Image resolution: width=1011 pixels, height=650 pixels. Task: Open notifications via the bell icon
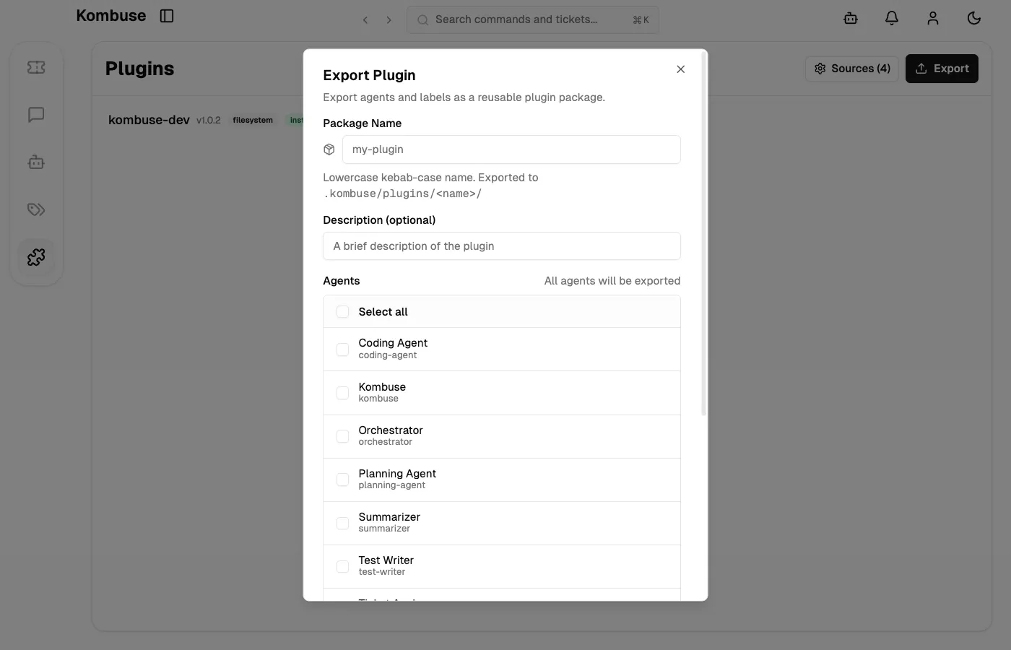[x=891, y=18]
